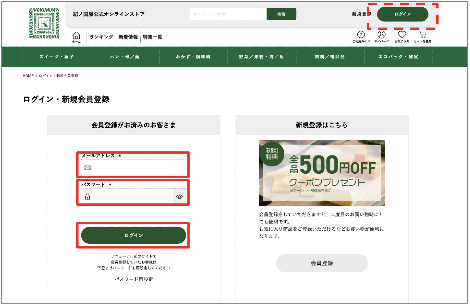
Task: Click the keyword search input field
Action: click(x=228, y=14)
